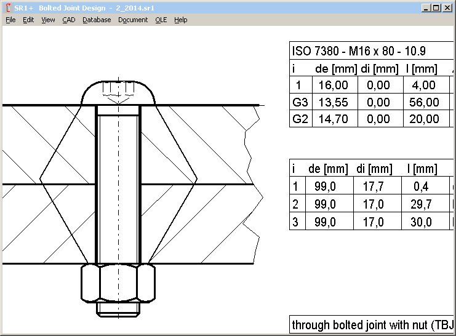Close the SR1+ application window

447,8
